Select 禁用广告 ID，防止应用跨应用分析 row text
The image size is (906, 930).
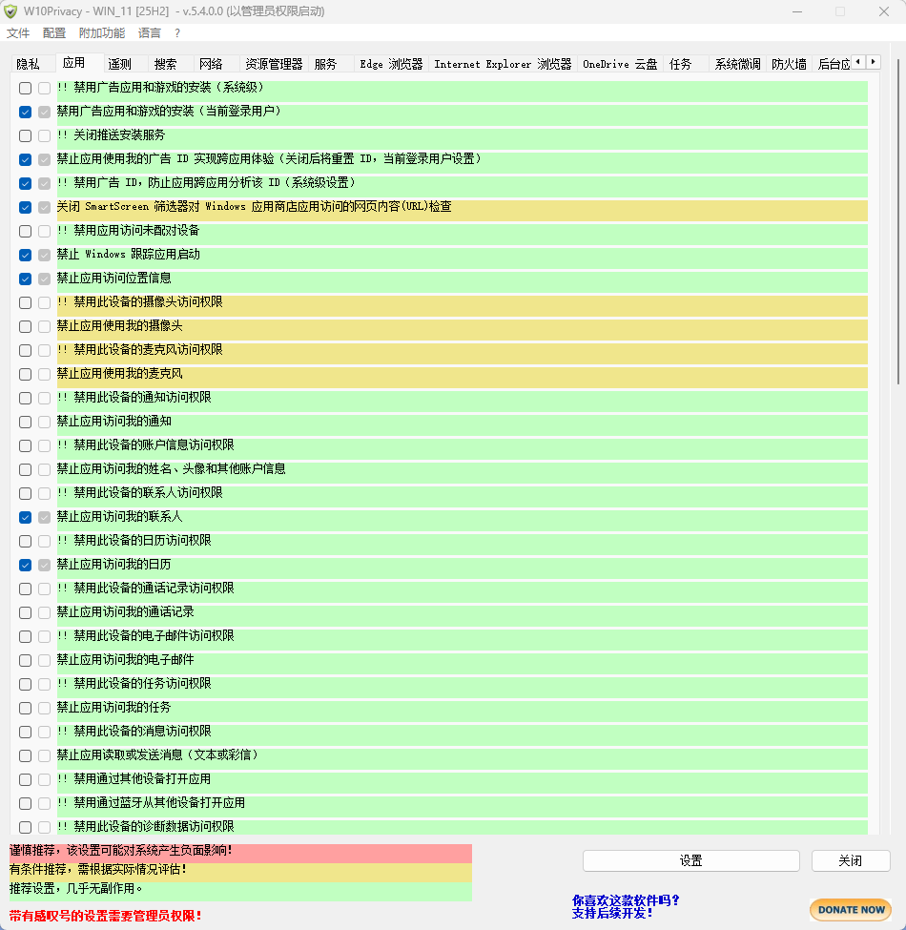click(x=206, y=183)
